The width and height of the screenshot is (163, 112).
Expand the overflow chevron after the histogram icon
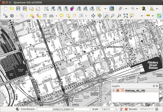[x=157, y=9]
